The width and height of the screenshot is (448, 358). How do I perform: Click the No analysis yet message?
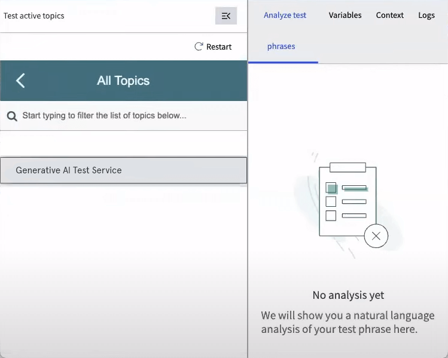[x=348, y=295]
